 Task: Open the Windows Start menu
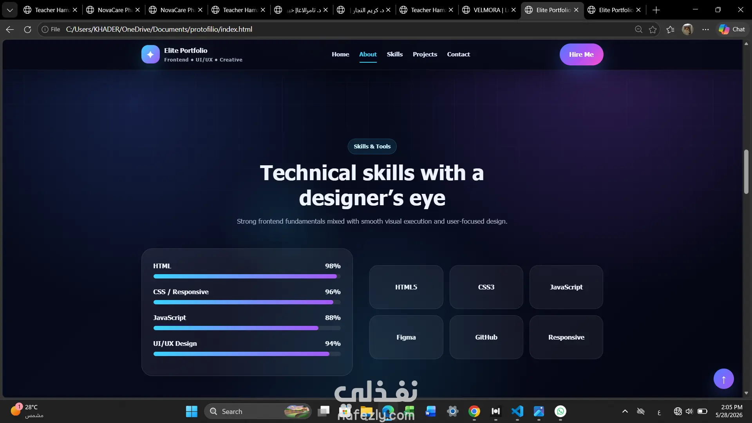(192, 411)
